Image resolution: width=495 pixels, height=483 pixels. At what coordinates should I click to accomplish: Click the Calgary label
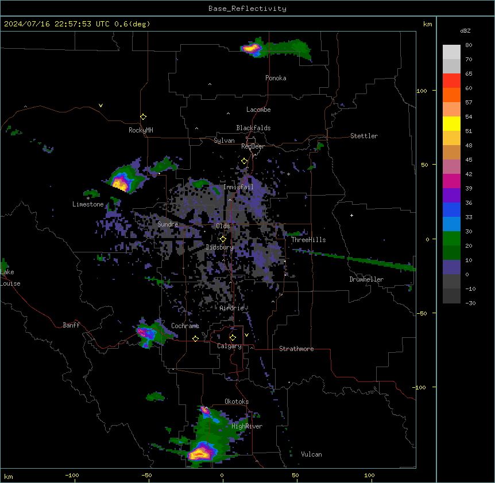pos(230,346)
